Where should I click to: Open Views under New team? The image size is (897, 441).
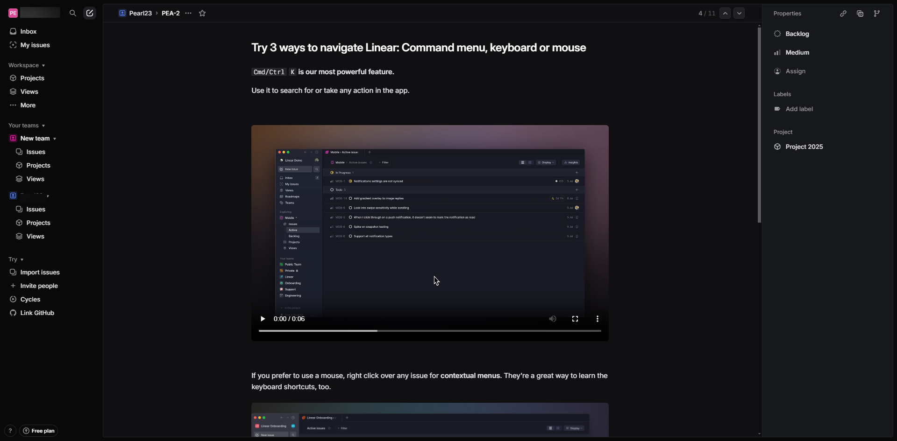pyautogui.click(x=35, y=179)
